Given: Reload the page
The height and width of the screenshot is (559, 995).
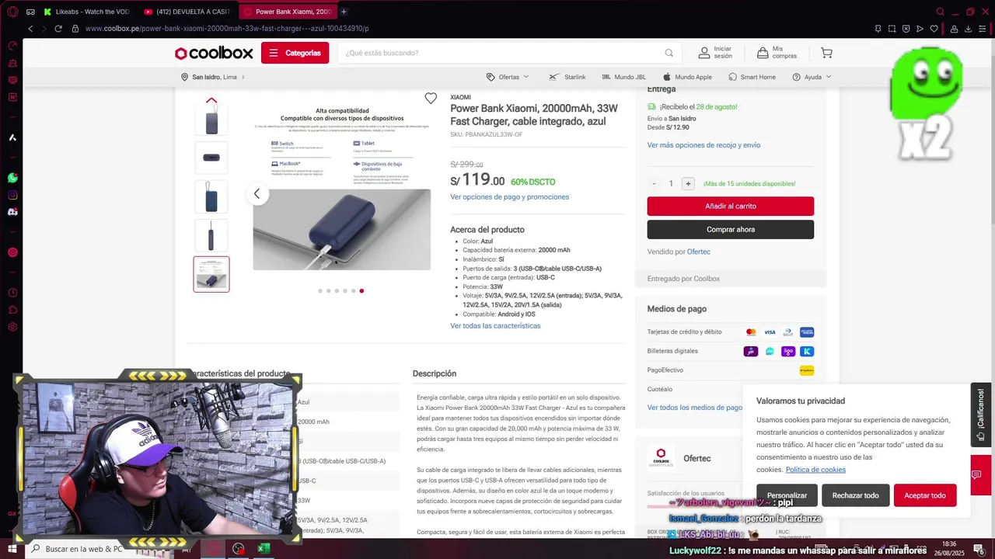Looking at the screenshot, I should point(58,29).
